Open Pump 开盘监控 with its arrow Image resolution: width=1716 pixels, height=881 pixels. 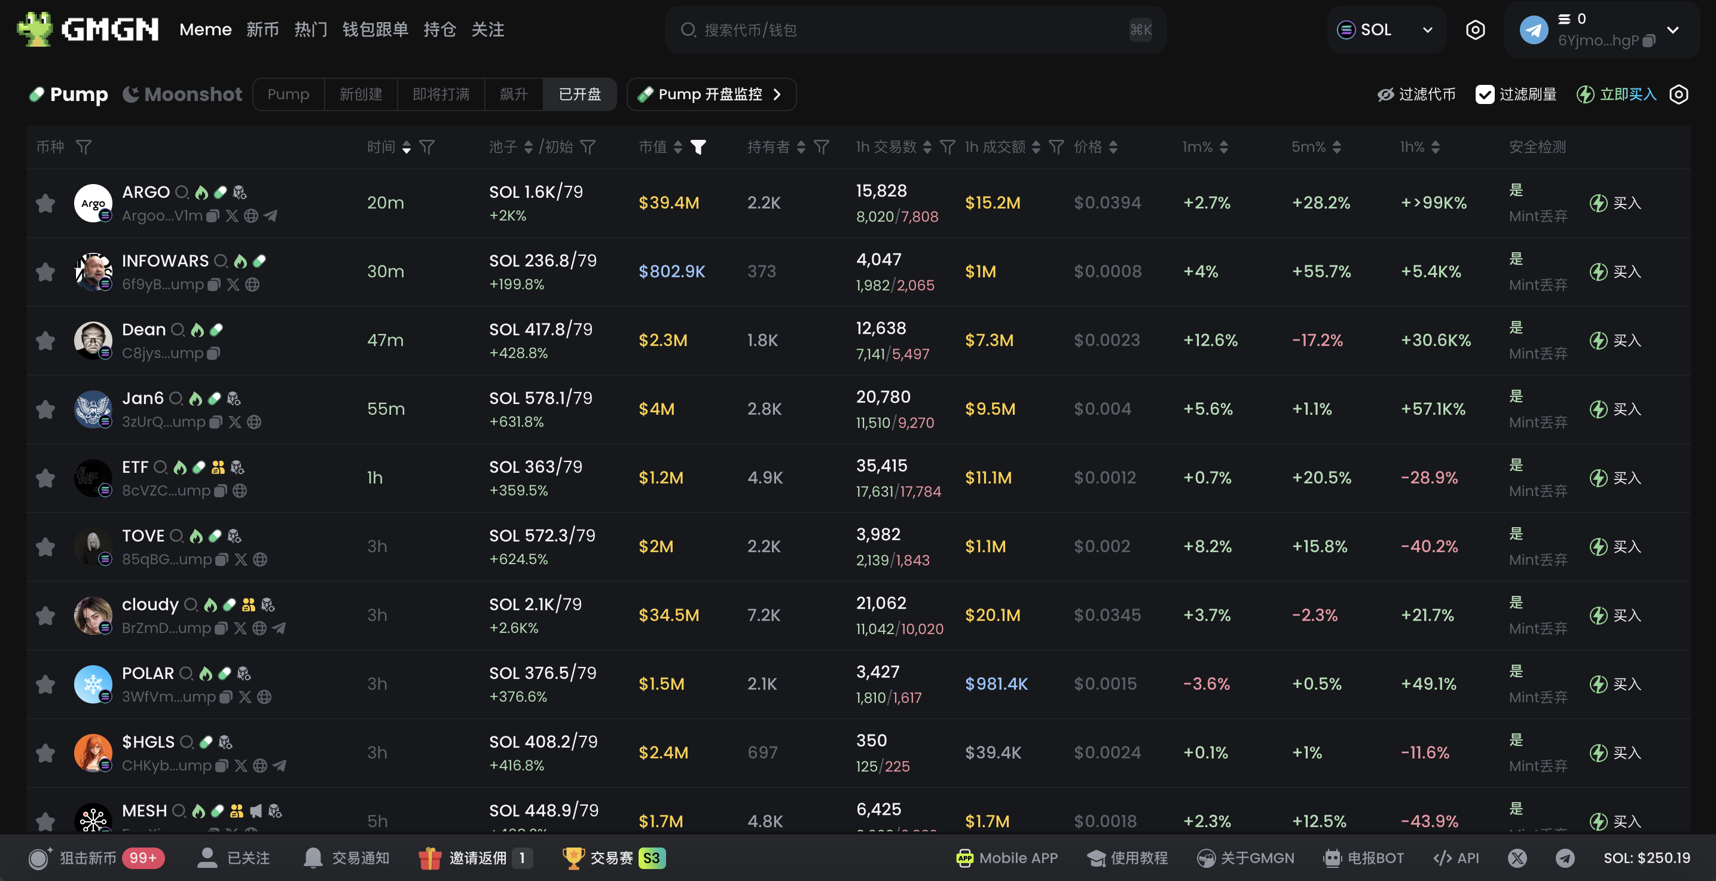click(x=711, y=94)
